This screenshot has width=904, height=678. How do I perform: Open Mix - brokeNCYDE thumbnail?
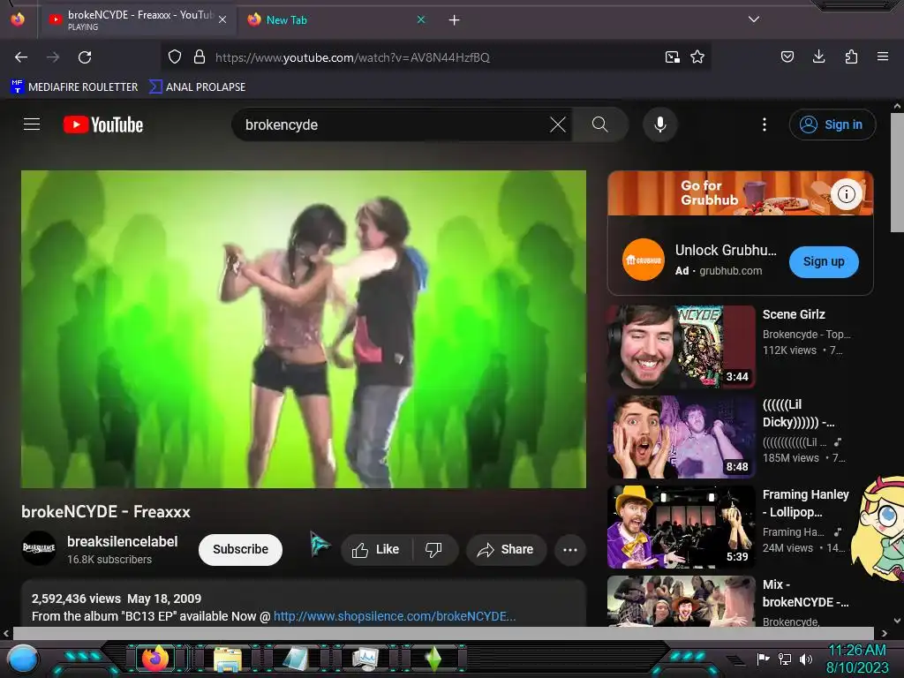(x=681, y=600)
